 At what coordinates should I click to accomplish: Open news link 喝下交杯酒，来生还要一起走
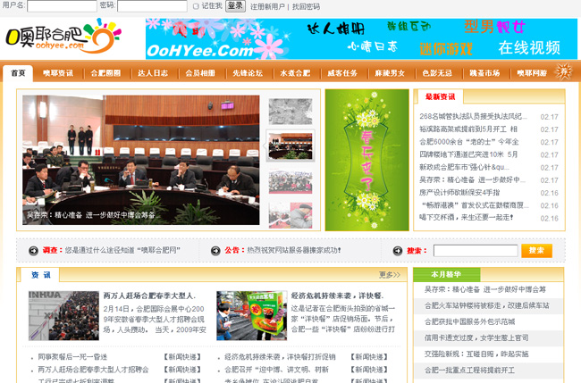pos(466,218)
